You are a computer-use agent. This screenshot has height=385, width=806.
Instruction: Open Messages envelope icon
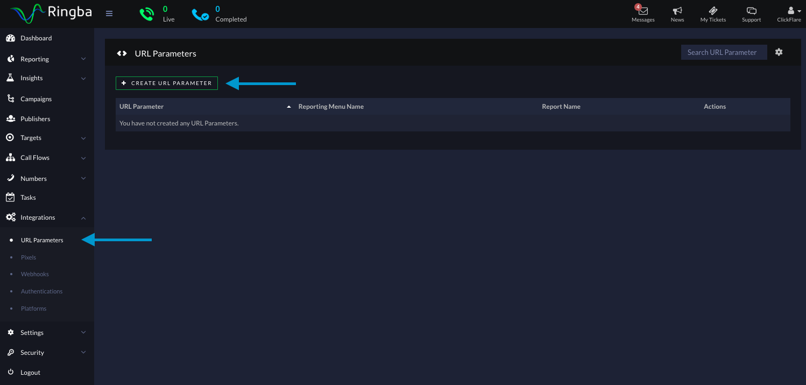(643, 10)
